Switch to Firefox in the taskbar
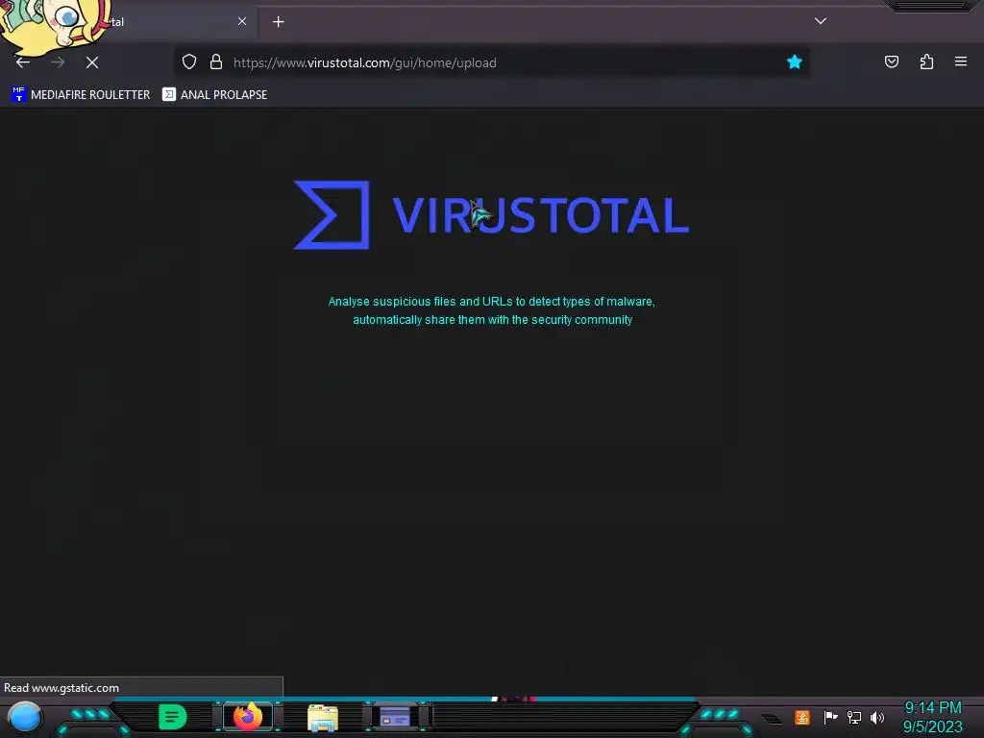 (x=248, y=717)
